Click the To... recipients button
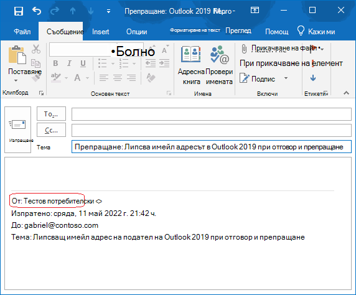The height and width of the screenshot is (295, 356). pyautogui.click(x=51, y=113)
